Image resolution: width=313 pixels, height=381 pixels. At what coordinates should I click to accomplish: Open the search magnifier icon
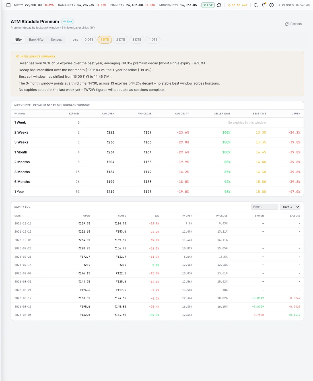click(256, 5)
